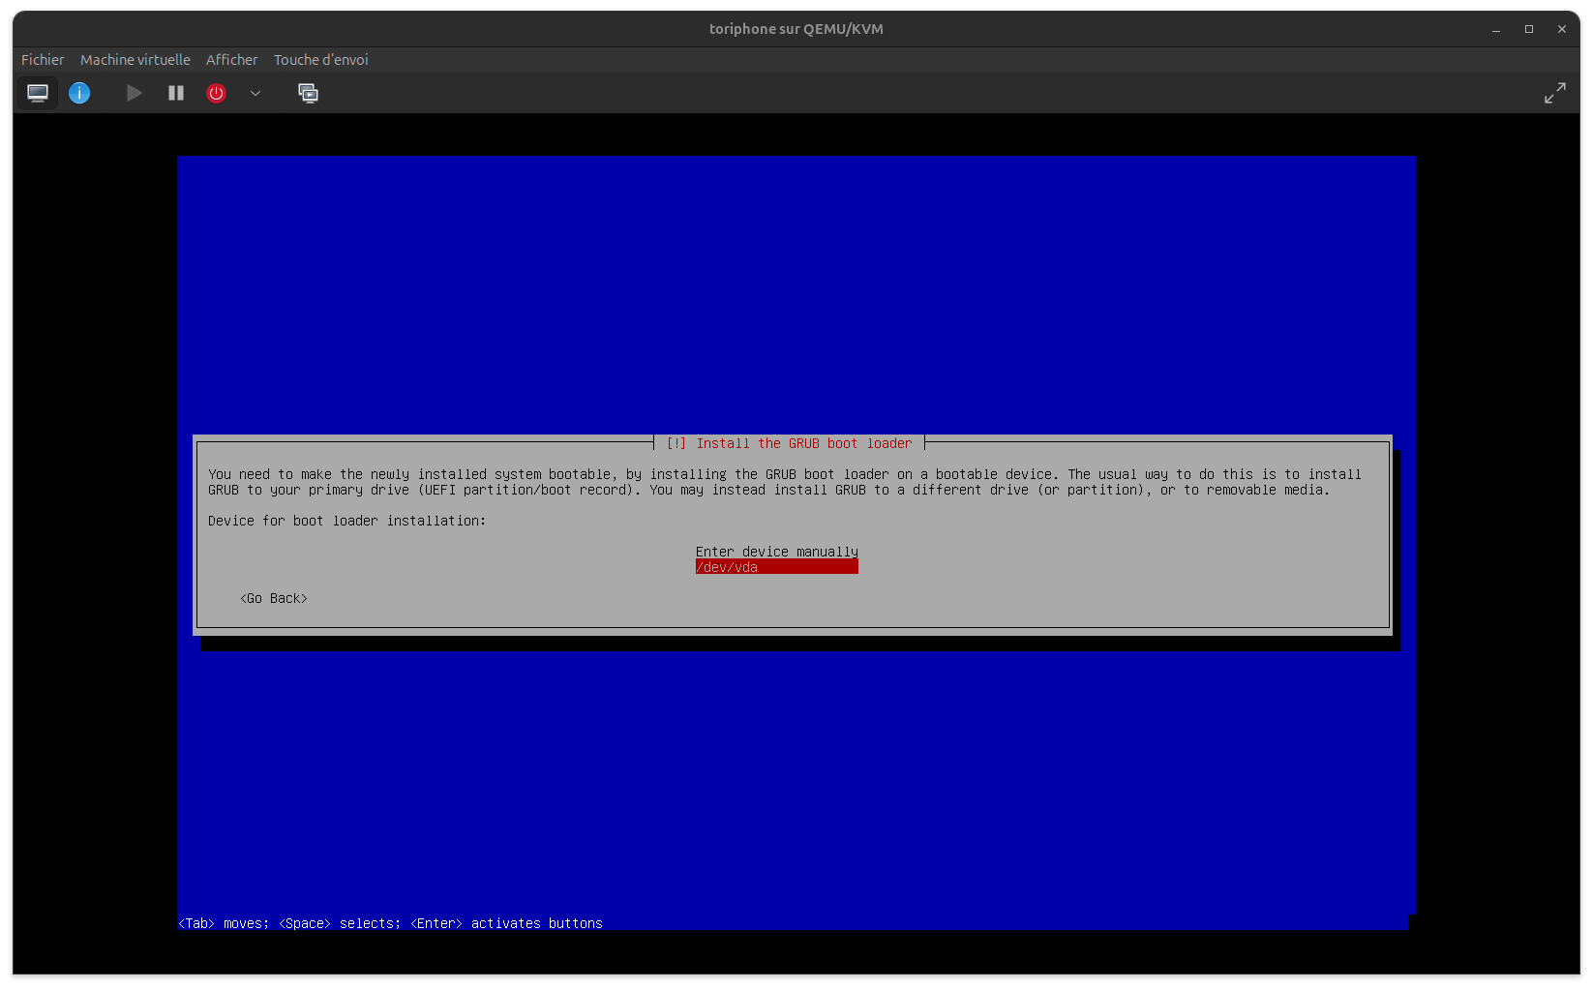
Task: Switch to fullscreen with the expand icon
Action: 1554,93
